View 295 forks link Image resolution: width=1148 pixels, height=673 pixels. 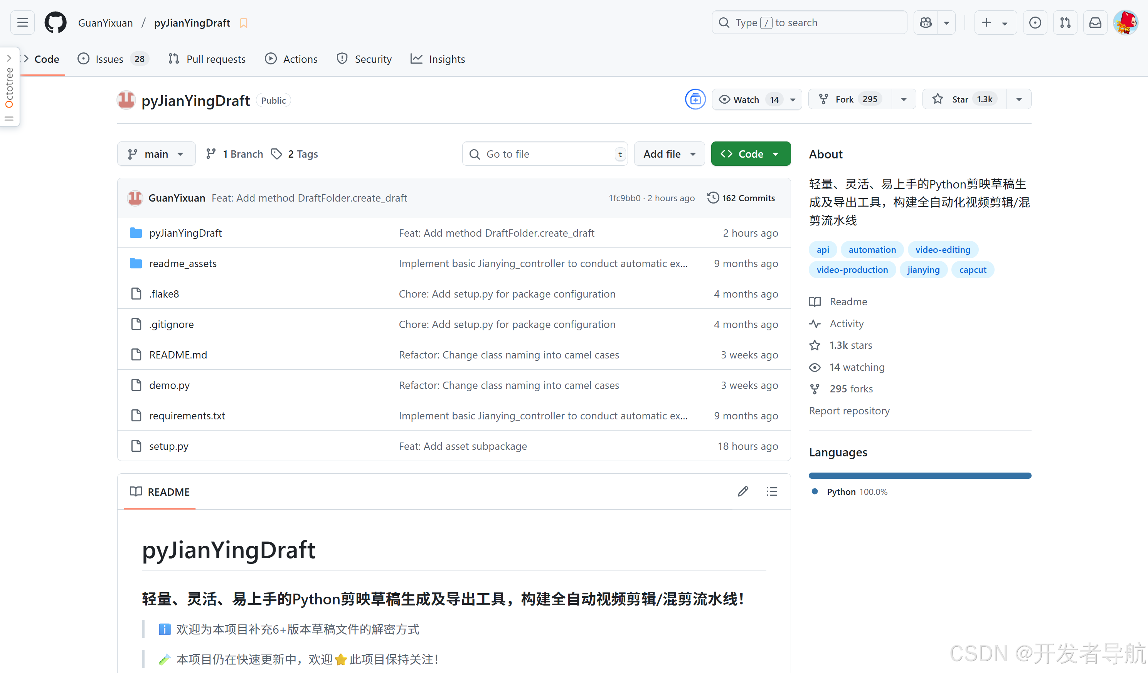coord(842,389)
